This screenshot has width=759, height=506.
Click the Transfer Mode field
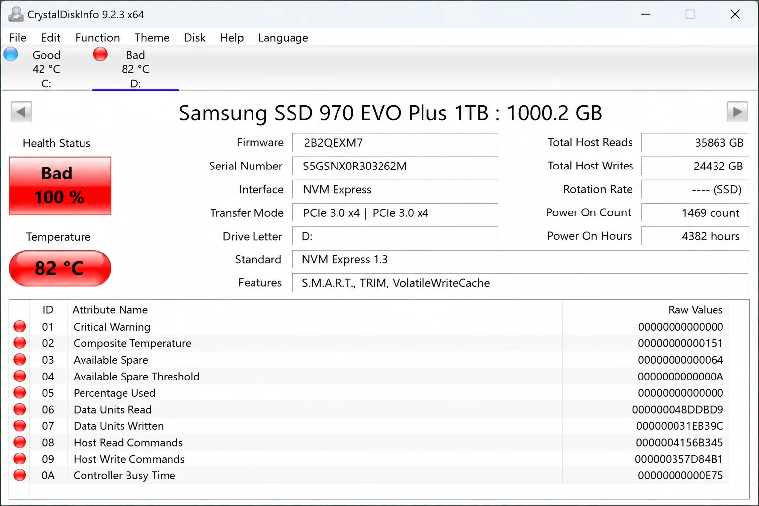click(x=395, y=213)
